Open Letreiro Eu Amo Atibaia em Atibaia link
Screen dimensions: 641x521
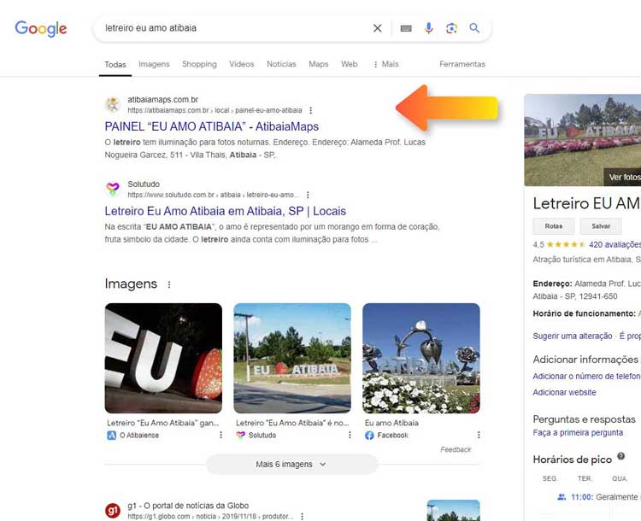226,211
